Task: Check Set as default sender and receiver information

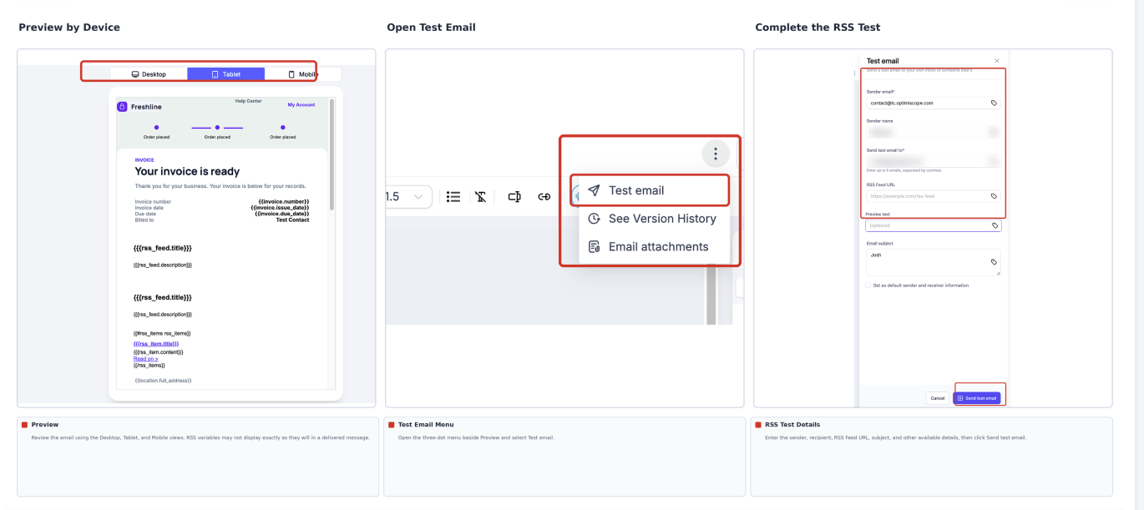Action: point(868,285)
